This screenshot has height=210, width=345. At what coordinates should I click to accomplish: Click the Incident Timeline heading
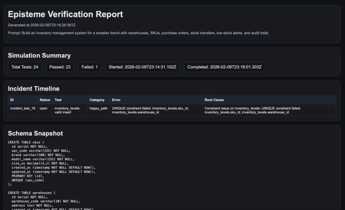click(34, 89)
